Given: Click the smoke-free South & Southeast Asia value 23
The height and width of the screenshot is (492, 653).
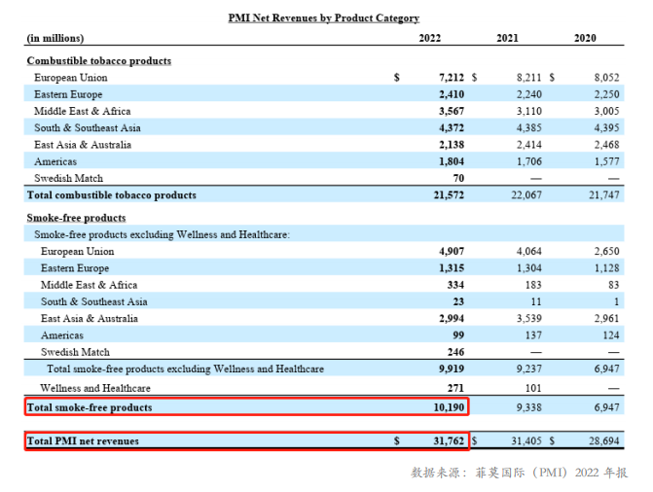Looking at the screenshot, I should click(x=458, y=301).
